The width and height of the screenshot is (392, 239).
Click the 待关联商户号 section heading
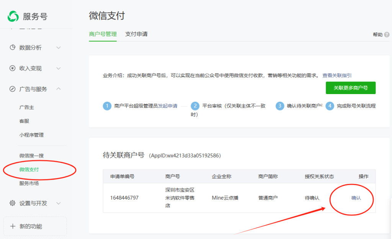(x=124, y=155)
